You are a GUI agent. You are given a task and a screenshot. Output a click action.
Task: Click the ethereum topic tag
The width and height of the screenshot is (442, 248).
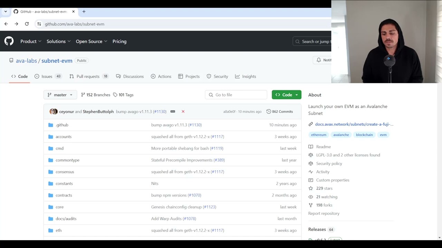tap(318, 135)
